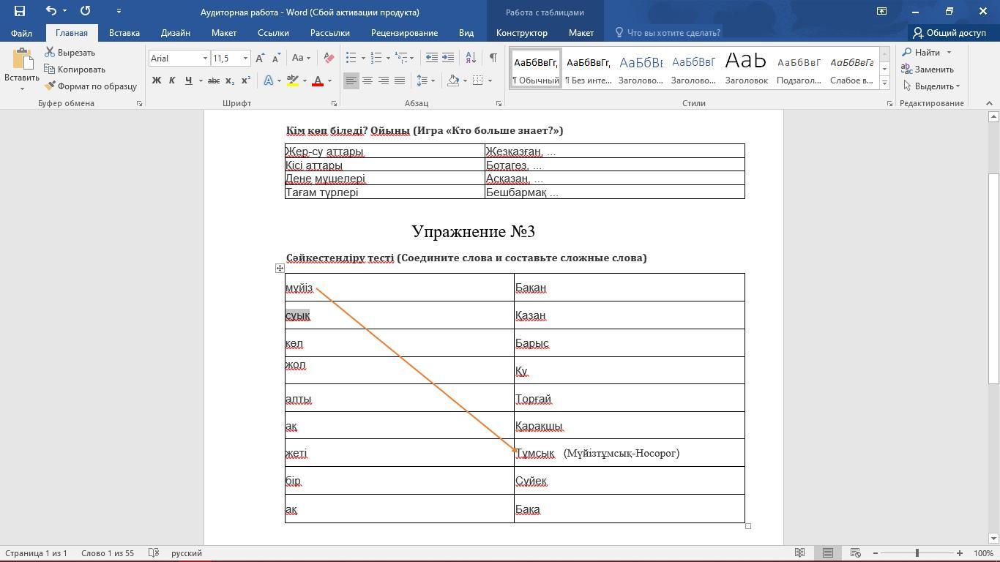Toggle Print Layout view in status bar
Viewport: 1000px width, 562px height.
[828, 553]
